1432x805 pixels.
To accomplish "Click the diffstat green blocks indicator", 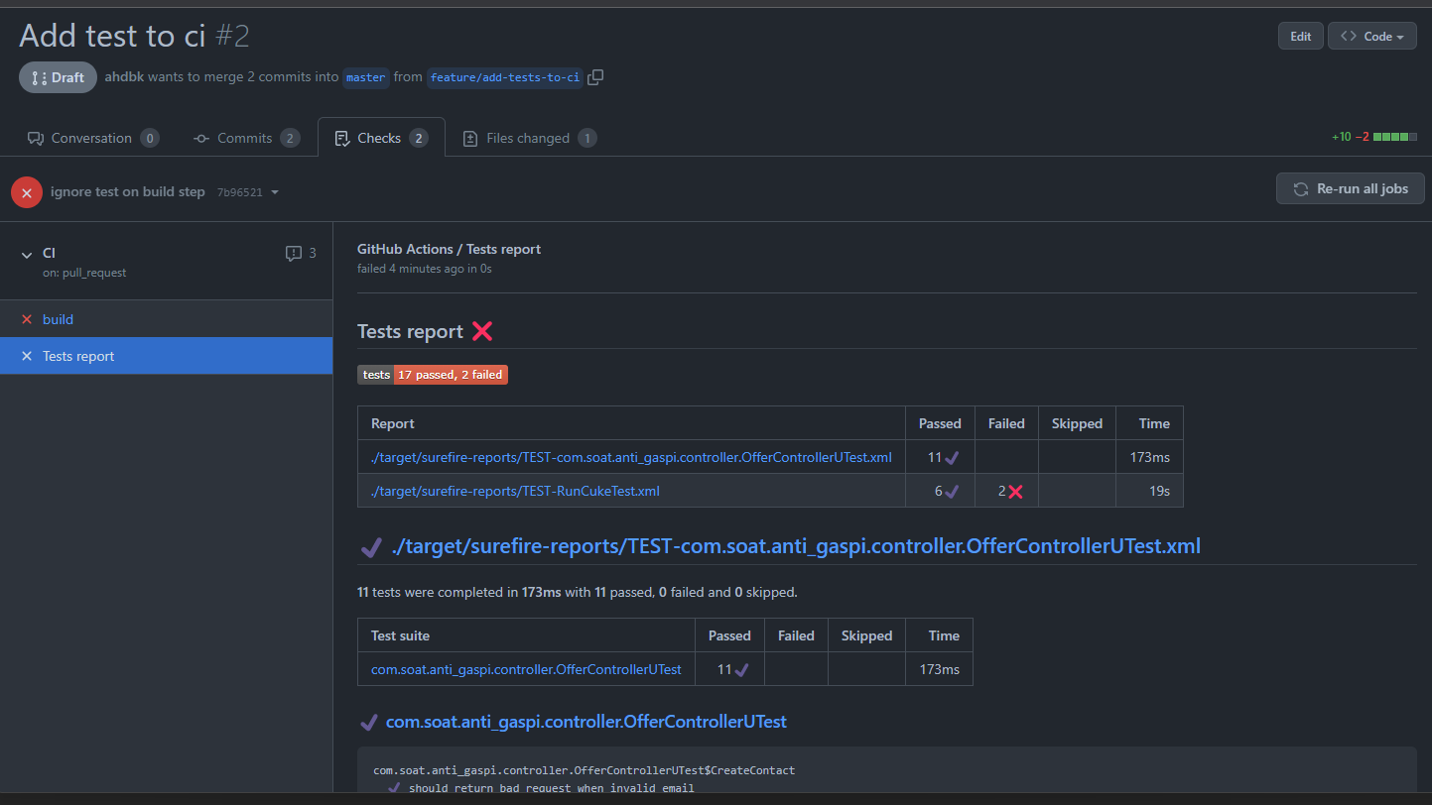I will point(1395,137).
